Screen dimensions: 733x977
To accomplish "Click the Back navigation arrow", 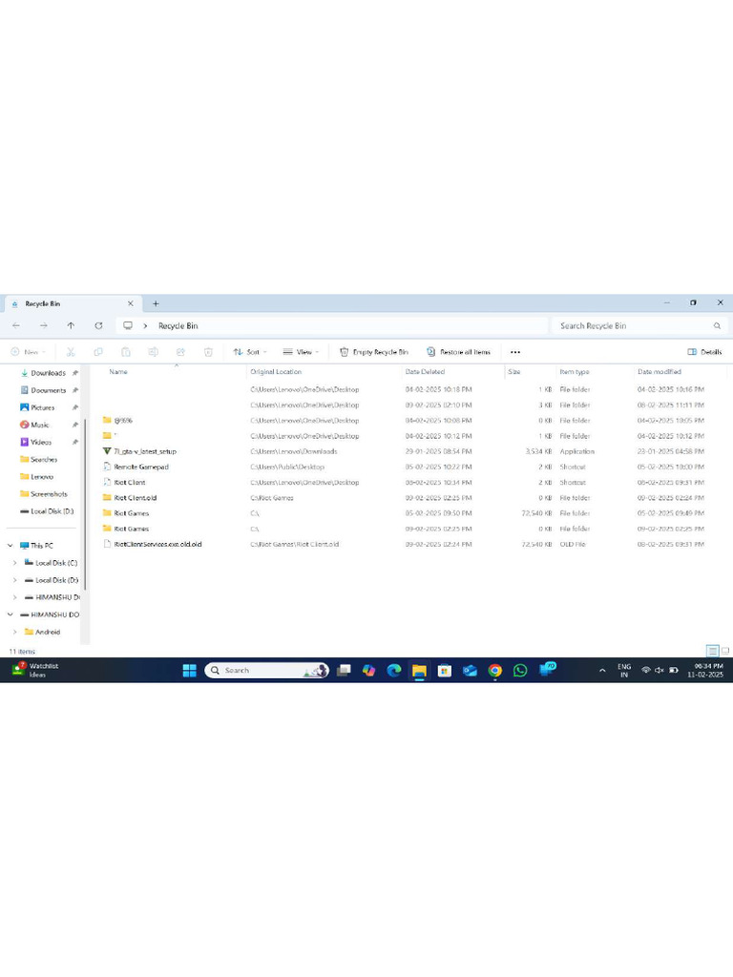I will 16,325.
